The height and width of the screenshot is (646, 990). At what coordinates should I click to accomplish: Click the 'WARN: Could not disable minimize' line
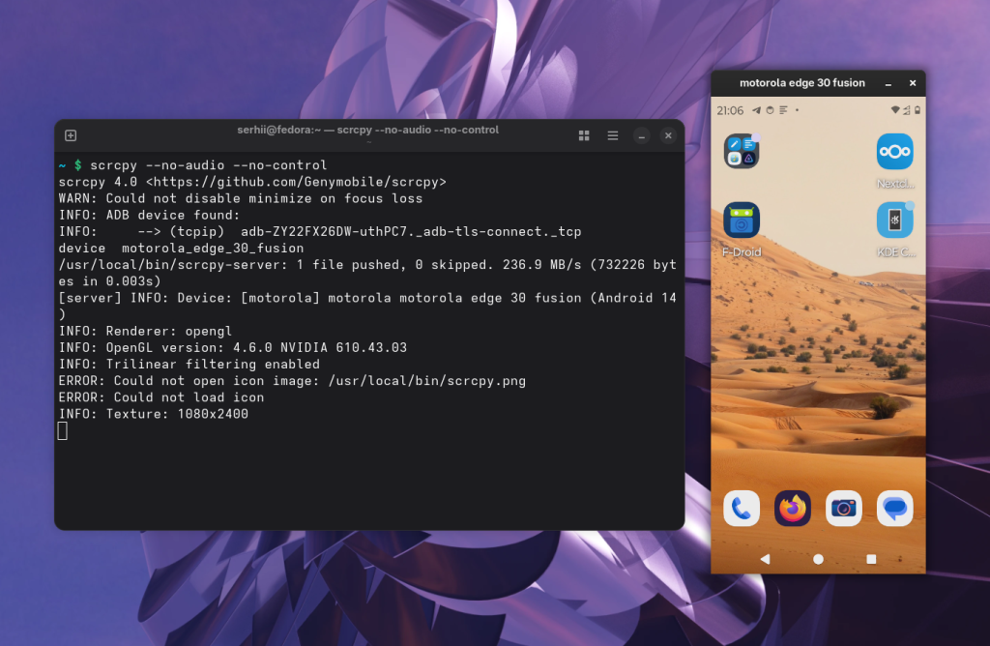[241, 198]
